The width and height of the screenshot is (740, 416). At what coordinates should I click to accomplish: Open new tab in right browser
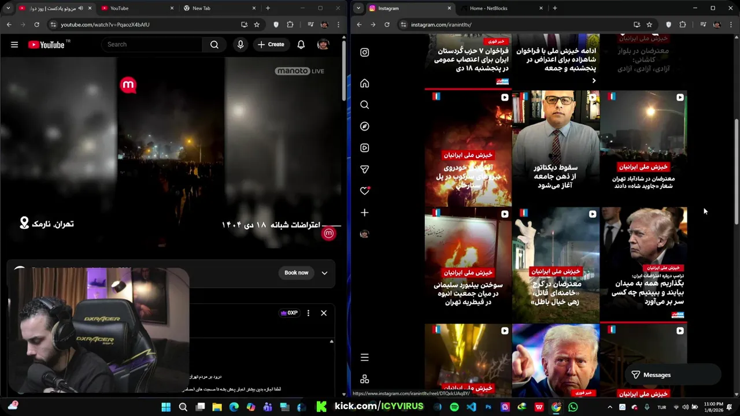tap(555, 8)
